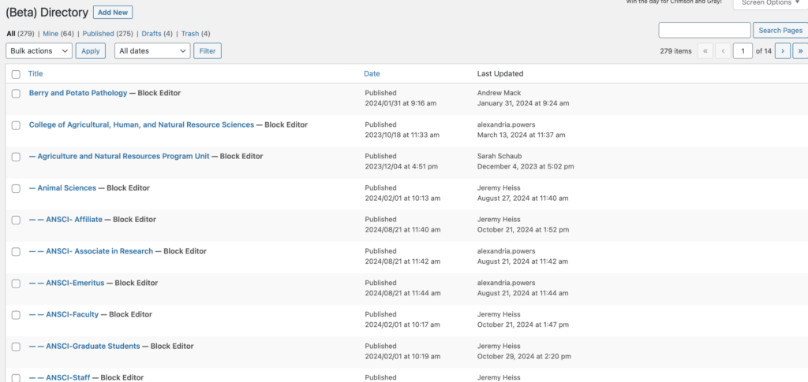Check the ANSCI- Associate in Research checkbox
The width and height of the screenshot is (808, 382).
click(x=16, y=252)
